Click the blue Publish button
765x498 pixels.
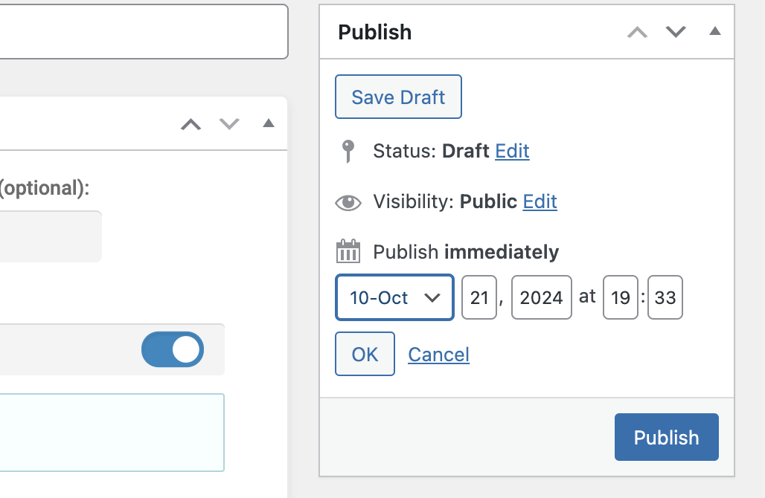tap(667, 437)
